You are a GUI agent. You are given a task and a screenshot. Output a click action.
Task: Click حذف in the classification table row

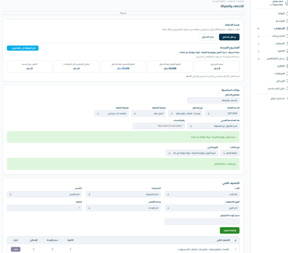click(16, 249)
